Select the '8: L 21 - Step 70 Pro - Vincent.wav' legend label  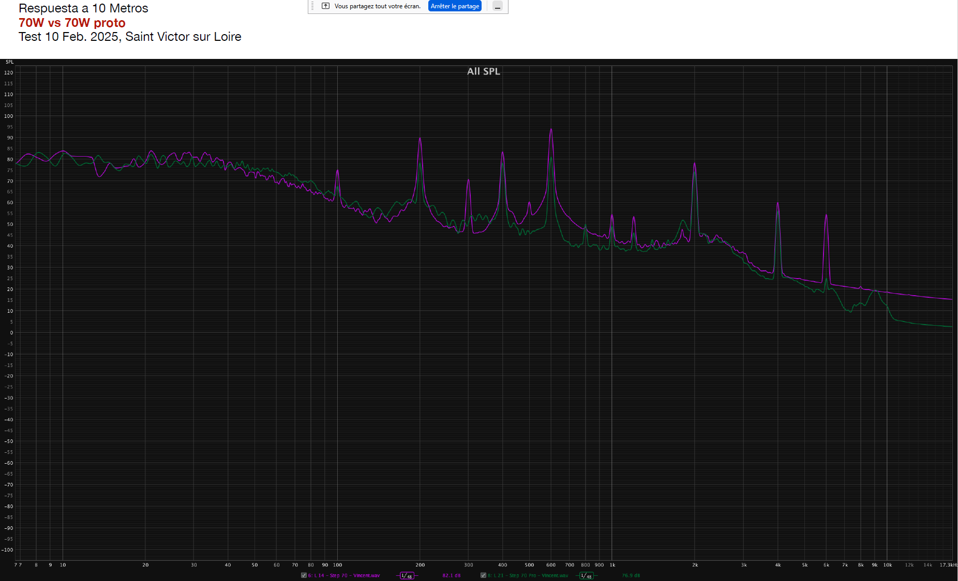click(528, 575)
